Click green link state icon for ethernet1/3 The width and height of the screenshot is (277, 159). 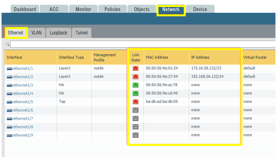pyautogui.click(x=136, y=85)
